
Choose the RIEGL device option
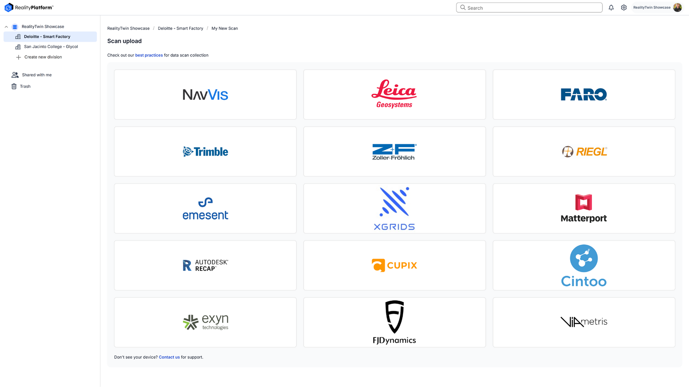(x=583, y=151)
